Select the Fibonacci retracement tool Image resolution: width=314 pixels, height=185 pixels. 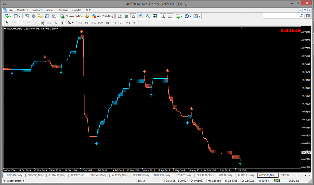pos(49,23)
